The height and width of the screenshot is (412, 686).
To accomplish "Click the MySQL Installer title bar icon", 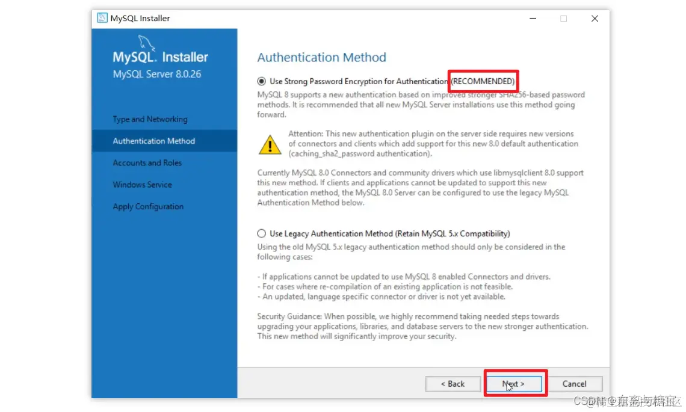I will (102, 18).
